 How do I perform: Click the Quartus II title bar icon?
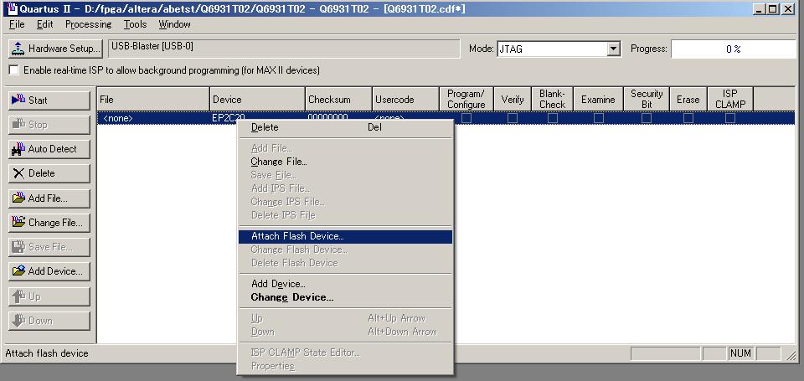point(11,8)
